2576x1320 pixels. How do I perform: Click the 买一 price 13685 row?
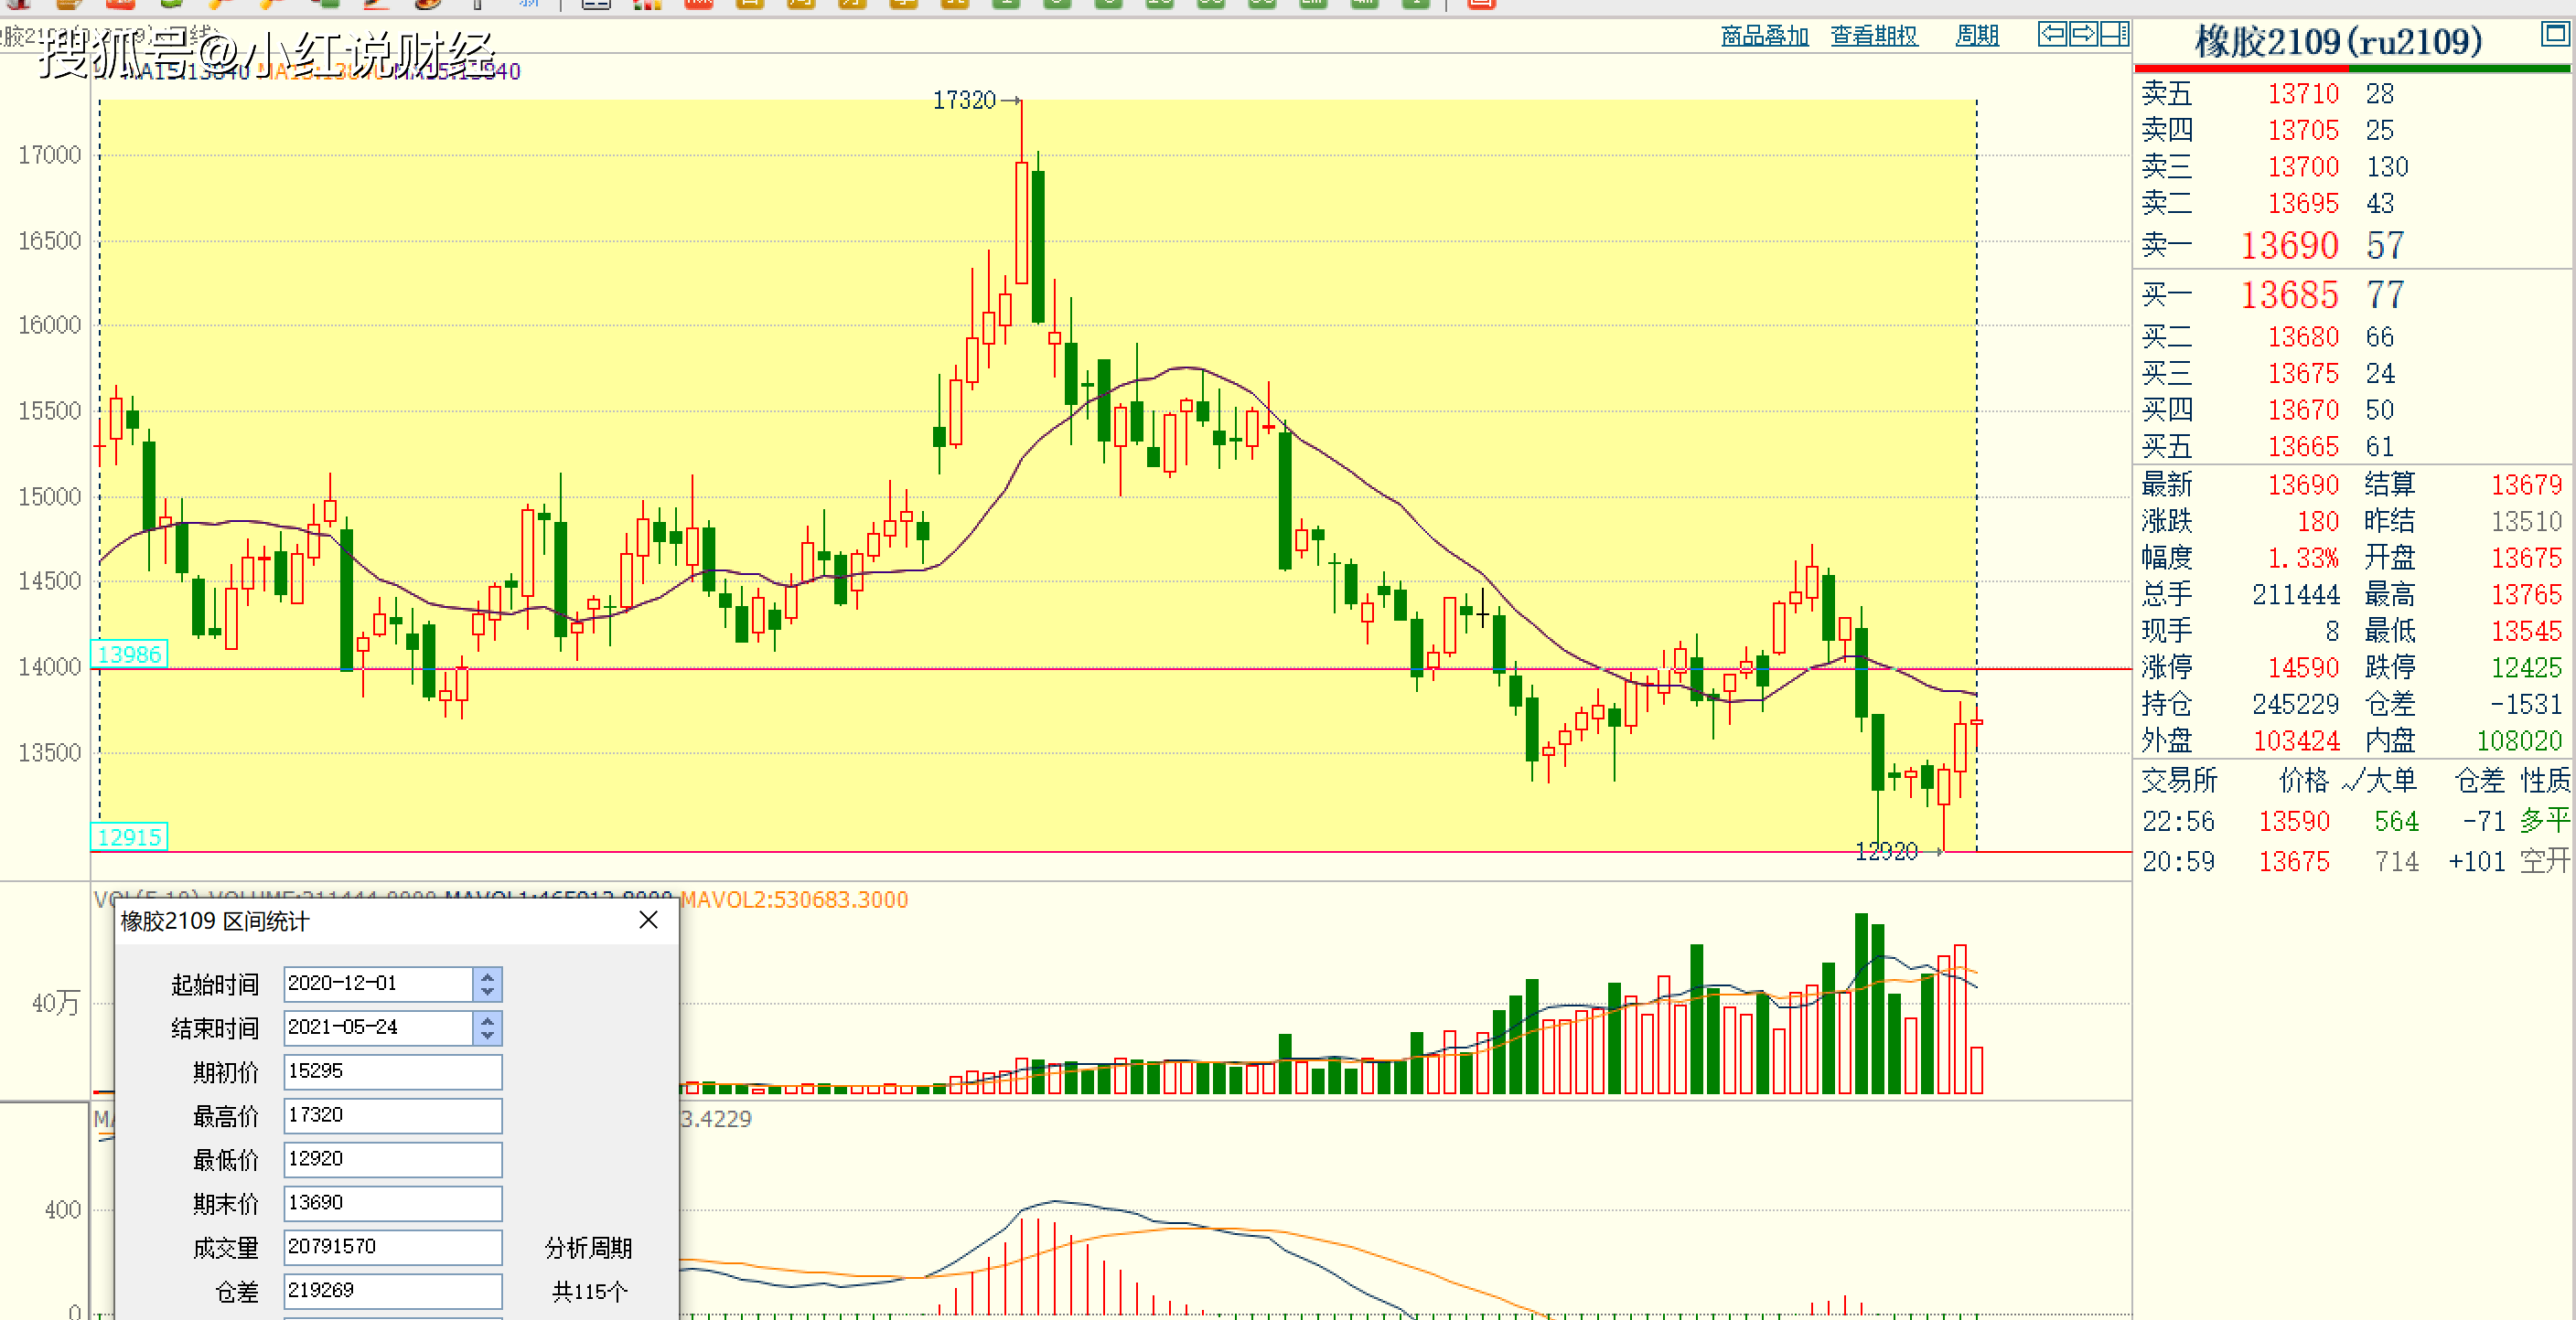click(x=2288, y=296)
